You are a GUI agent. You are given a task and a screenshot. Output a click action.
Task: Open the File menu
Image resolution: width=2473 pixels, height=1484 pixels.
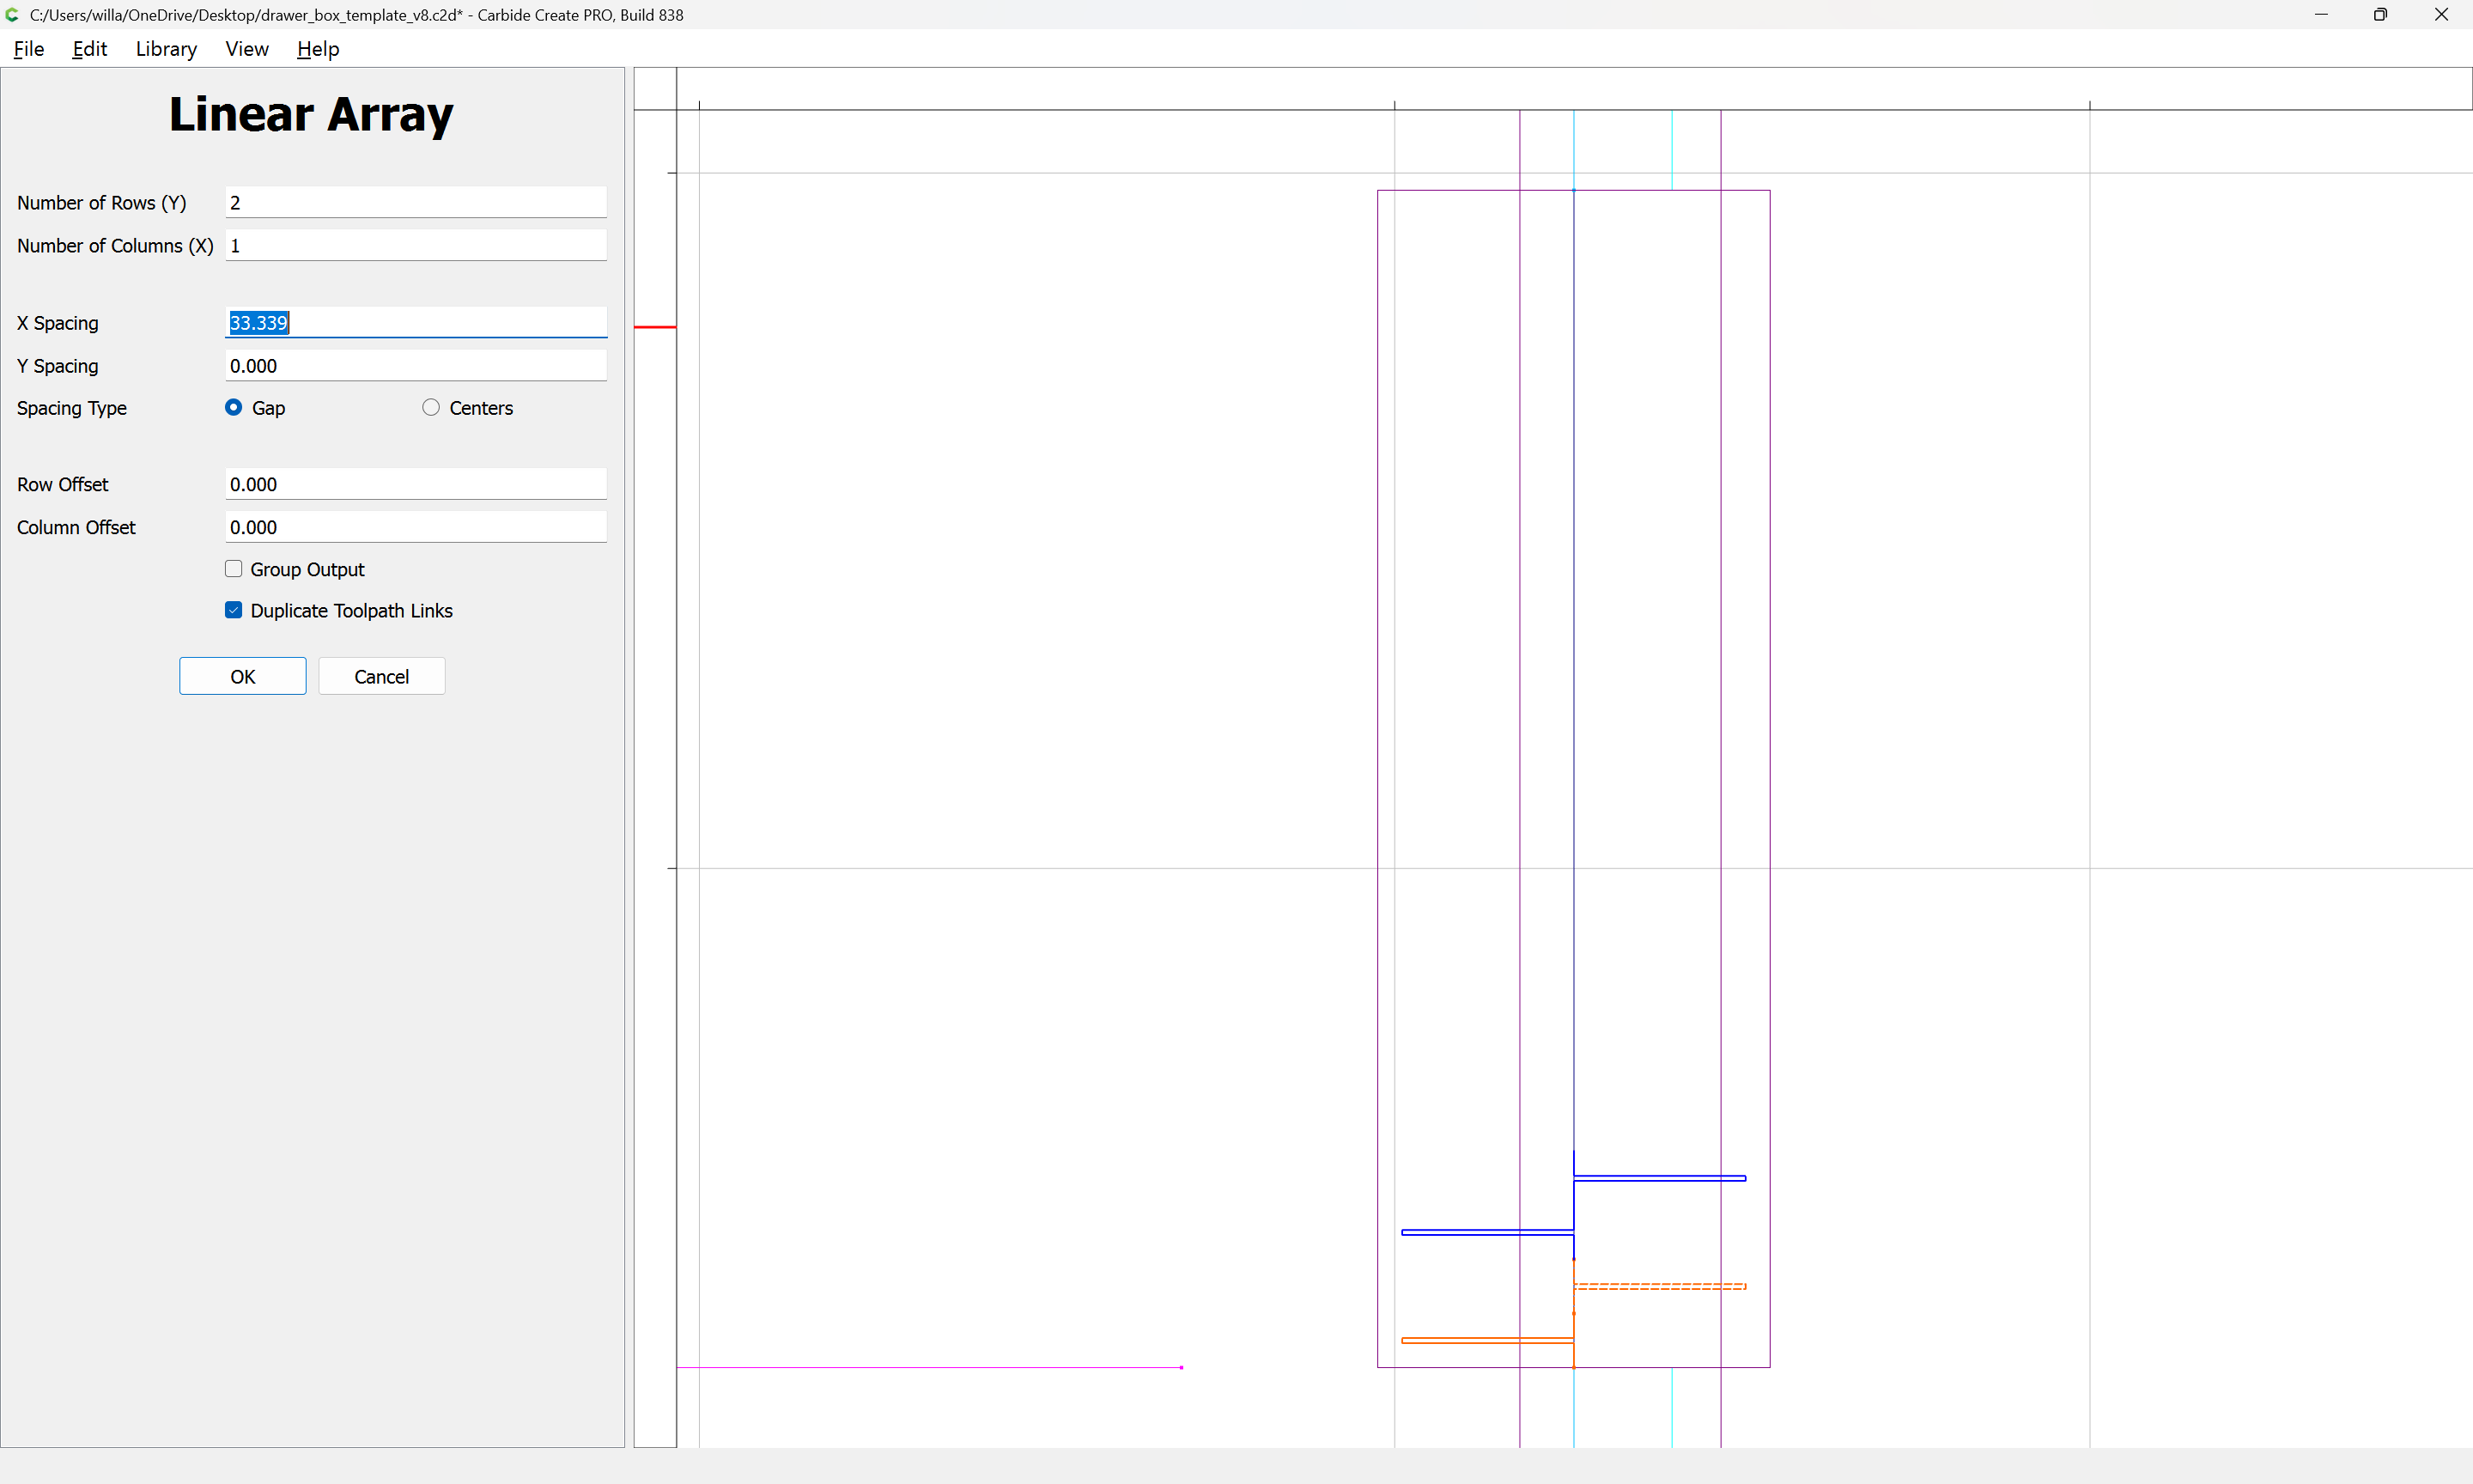[29, 49]
